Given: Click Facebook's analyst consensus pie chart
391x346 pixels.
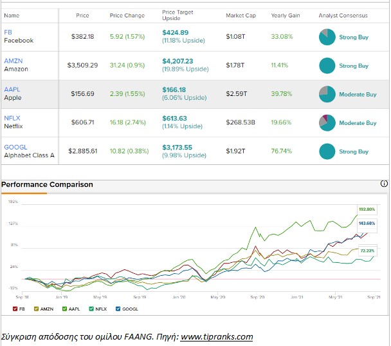Looking at the screenshot, I should click(x=327, y=37).
